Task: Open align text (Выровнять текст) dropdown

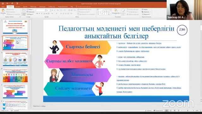Action: point(83,12)
